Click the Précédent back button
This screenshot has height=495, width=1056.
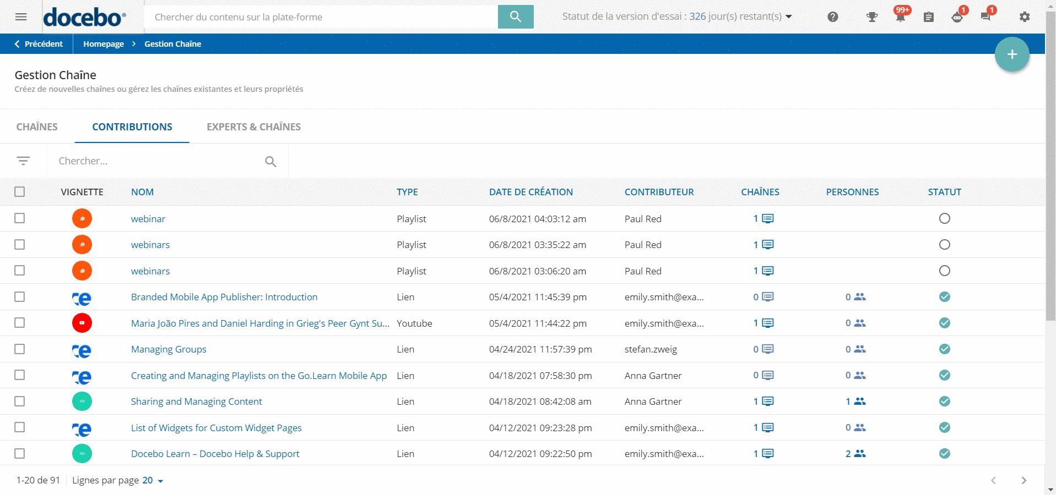tap(38, 44)
